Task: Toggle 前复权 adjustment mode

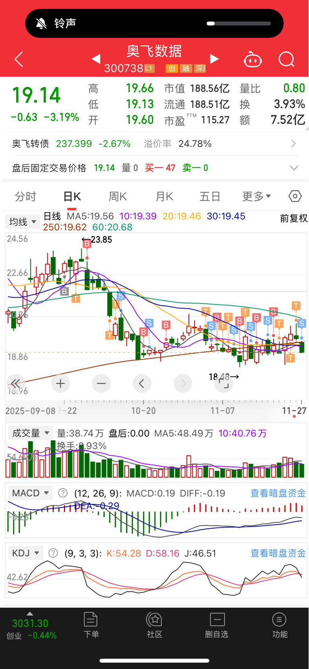Action: point(294,218)
